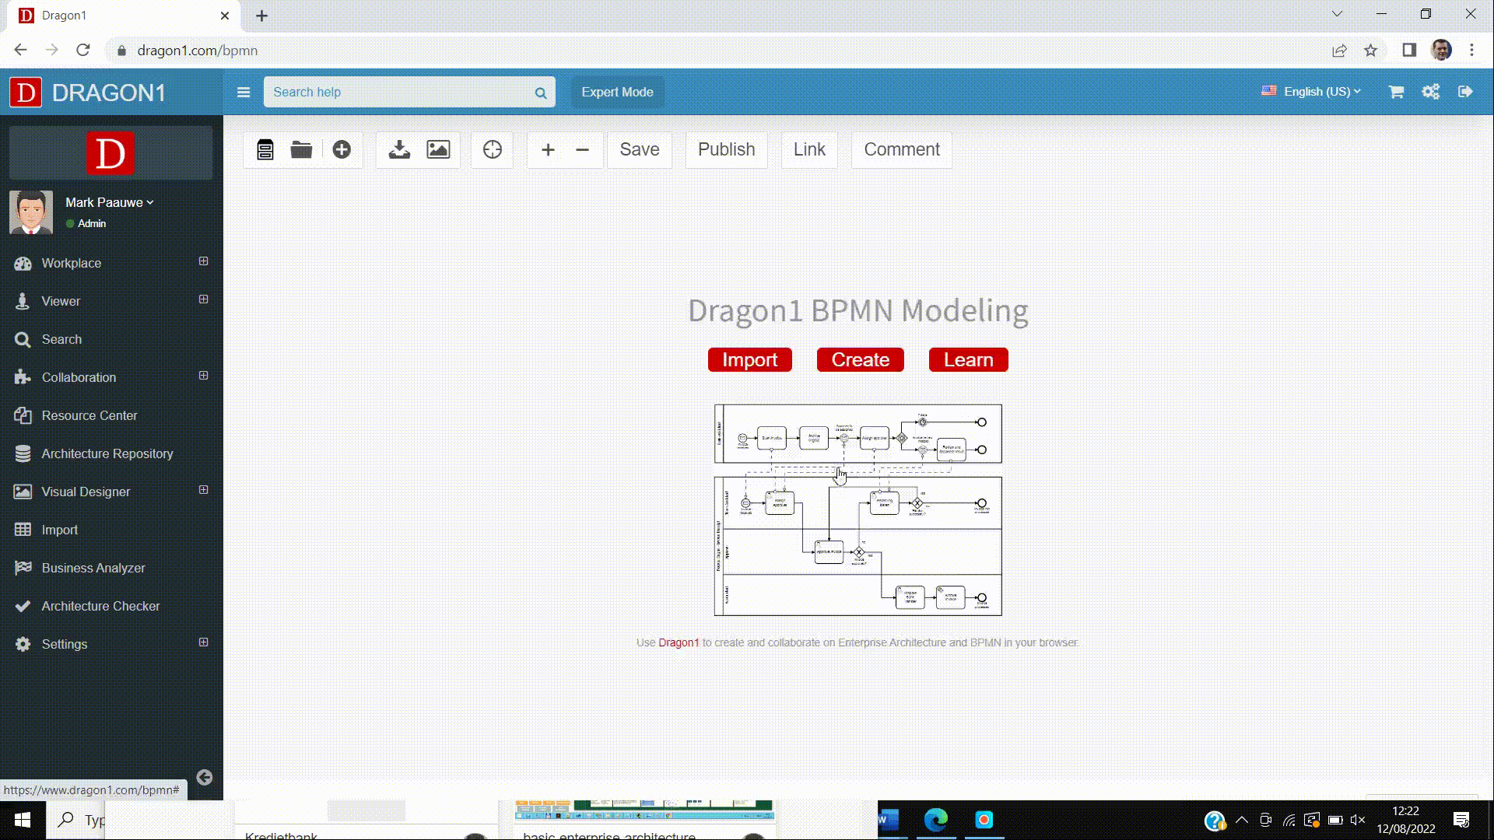Screen dimensions: 1494x840
Task: Toggle the hamburger menu icon
Action: coord(244,93)
